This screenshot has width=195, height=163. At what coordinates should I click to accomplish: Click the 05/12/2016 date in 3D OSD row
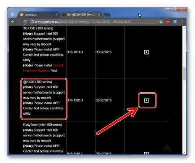tap(103, 52)
